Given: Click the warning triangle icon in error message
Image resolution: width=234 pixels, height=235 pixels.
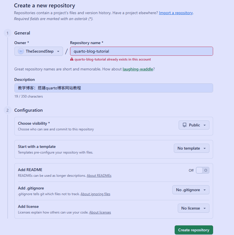Looking at the screenshot, I should pos(72,59).
